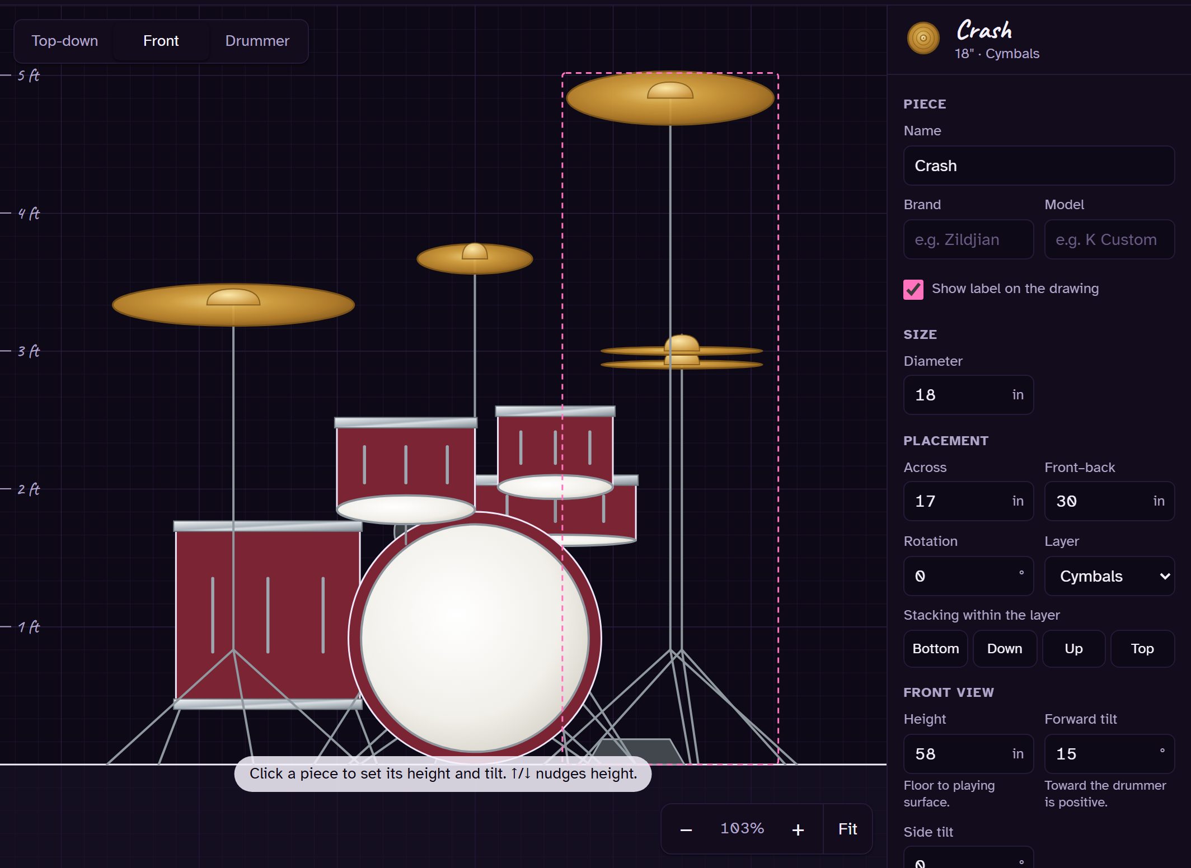Focus the Brand input field
1191x868 pixels.
pos(968,239)
